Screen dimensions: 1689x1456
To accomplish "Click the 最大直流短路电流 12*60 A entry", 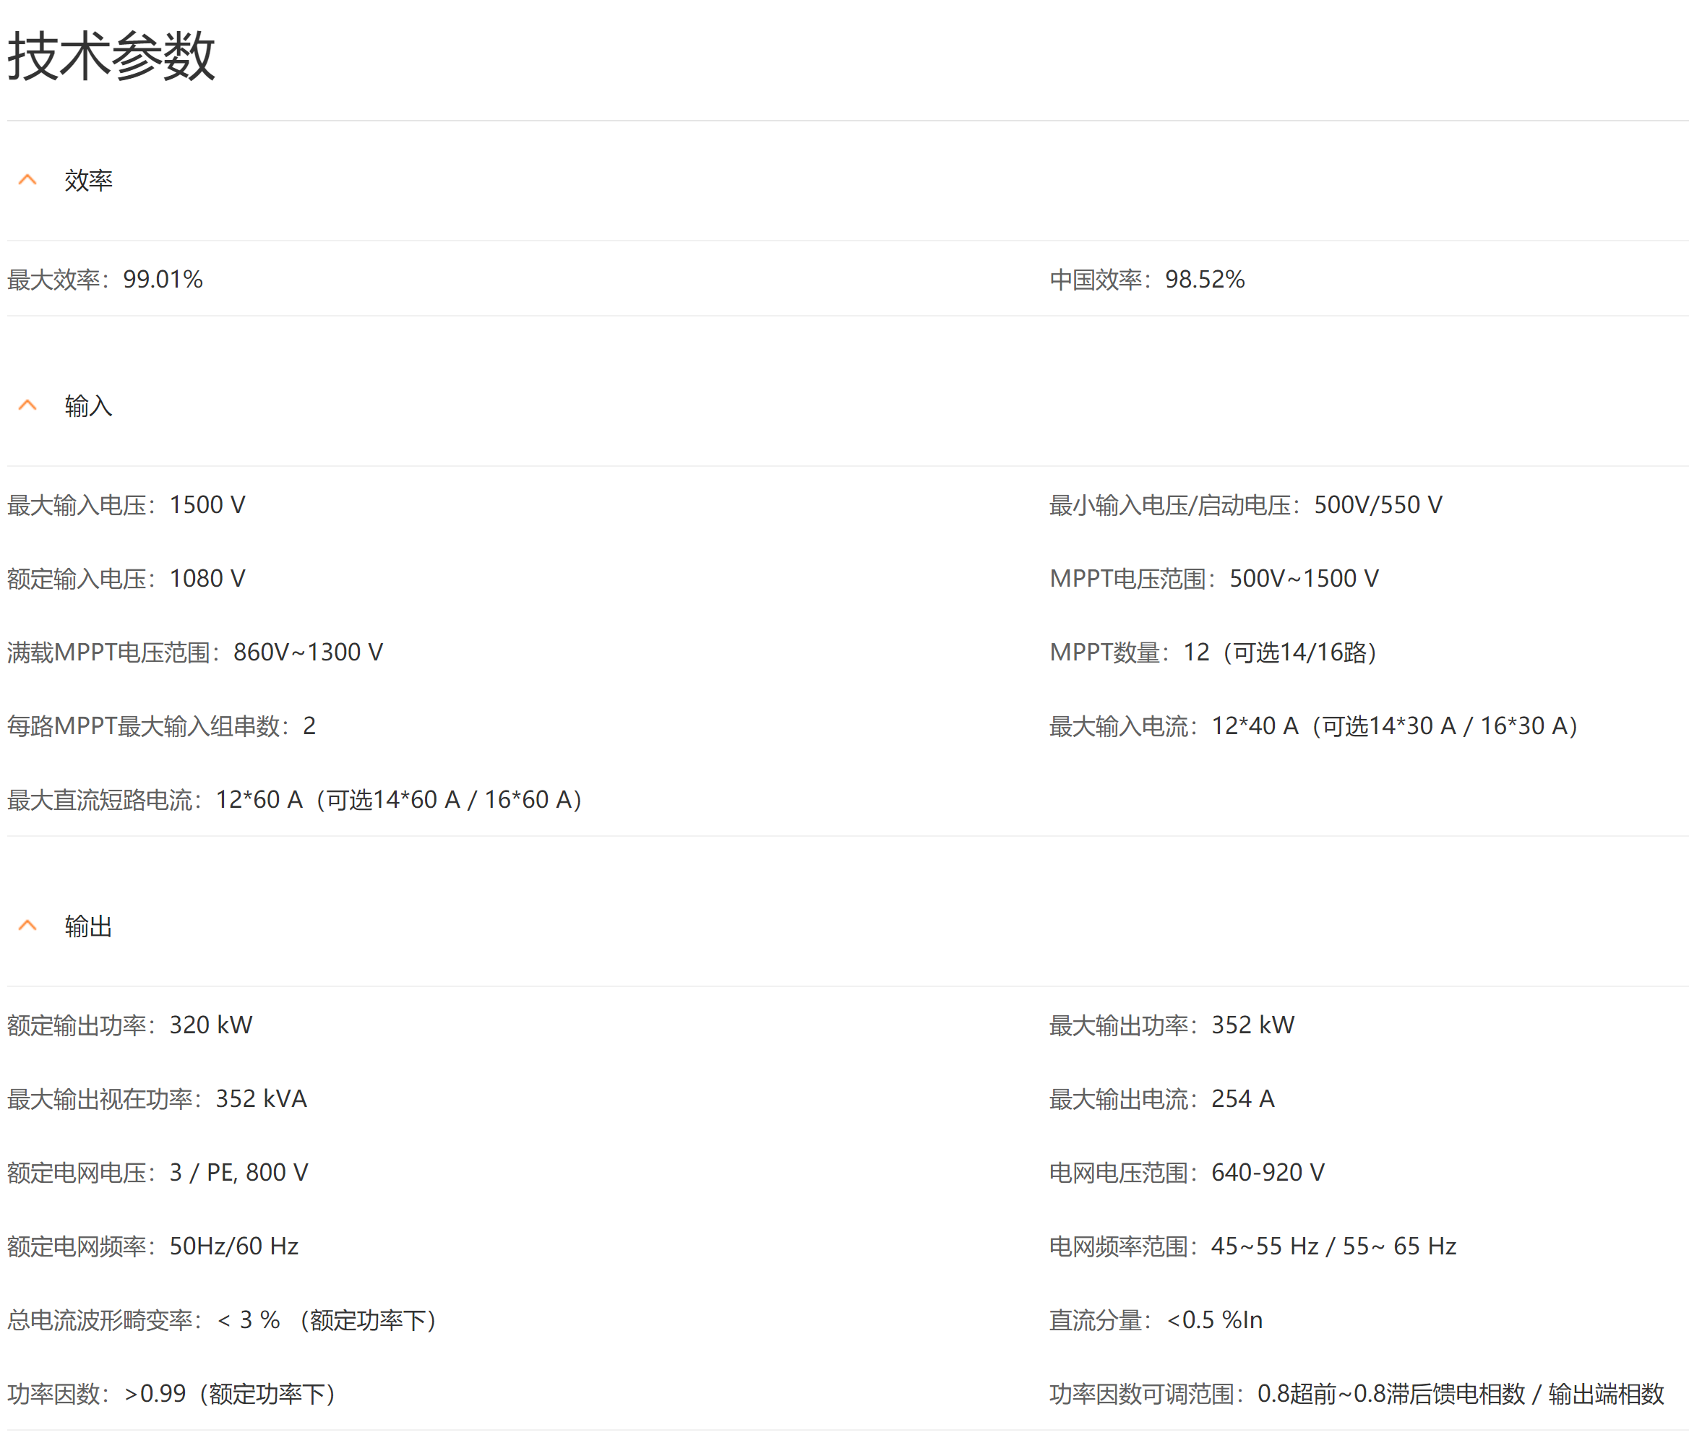I will [294, 800].
